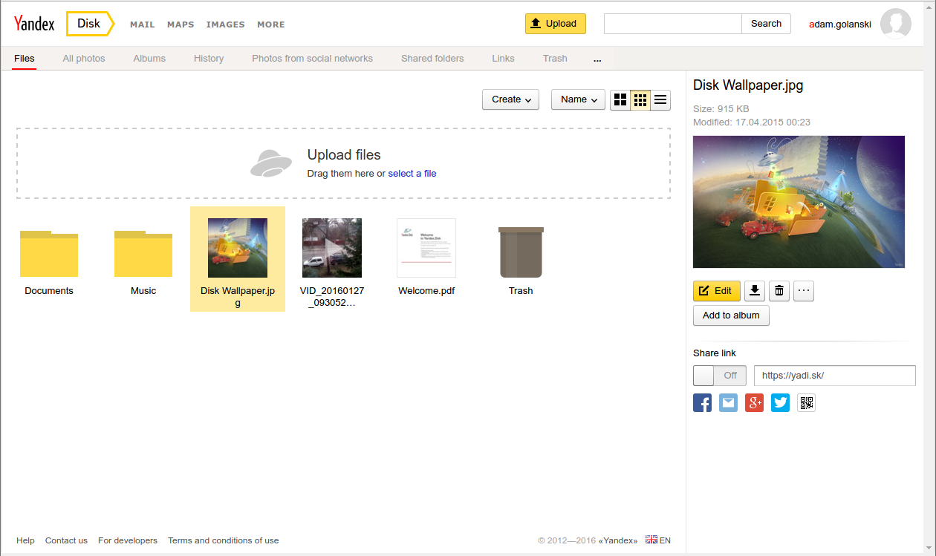Image resolution: width=936 pixels, height=556 pixels.
Task: Open the Music folder icon
Action: [x=143, y=254]
